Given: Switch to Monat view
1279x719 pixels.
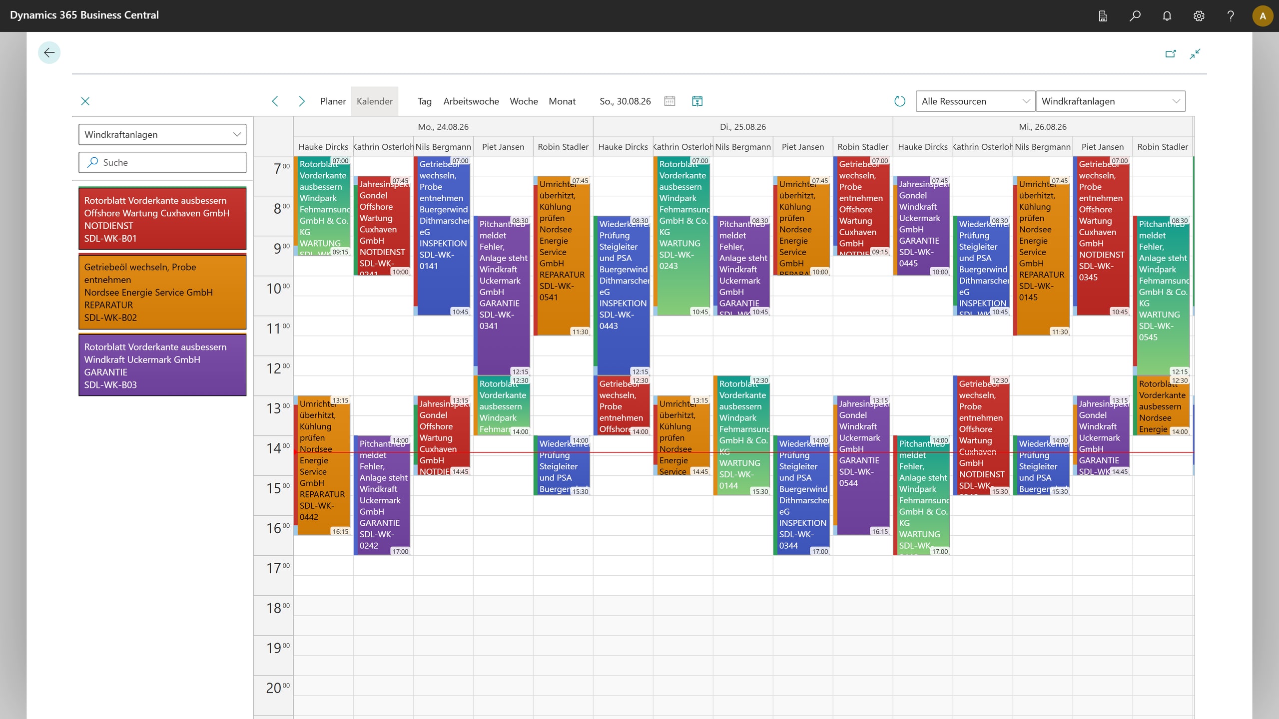Looking at the screenshot, I should pos(562,101).
